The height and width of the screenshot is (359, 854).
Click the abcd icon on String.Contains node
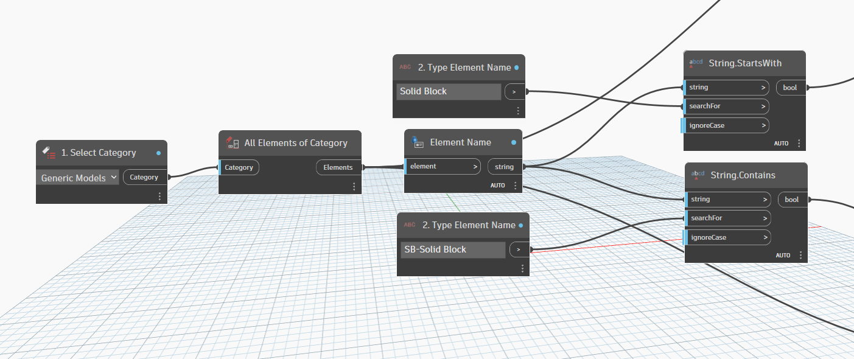(x=697, y=175)
